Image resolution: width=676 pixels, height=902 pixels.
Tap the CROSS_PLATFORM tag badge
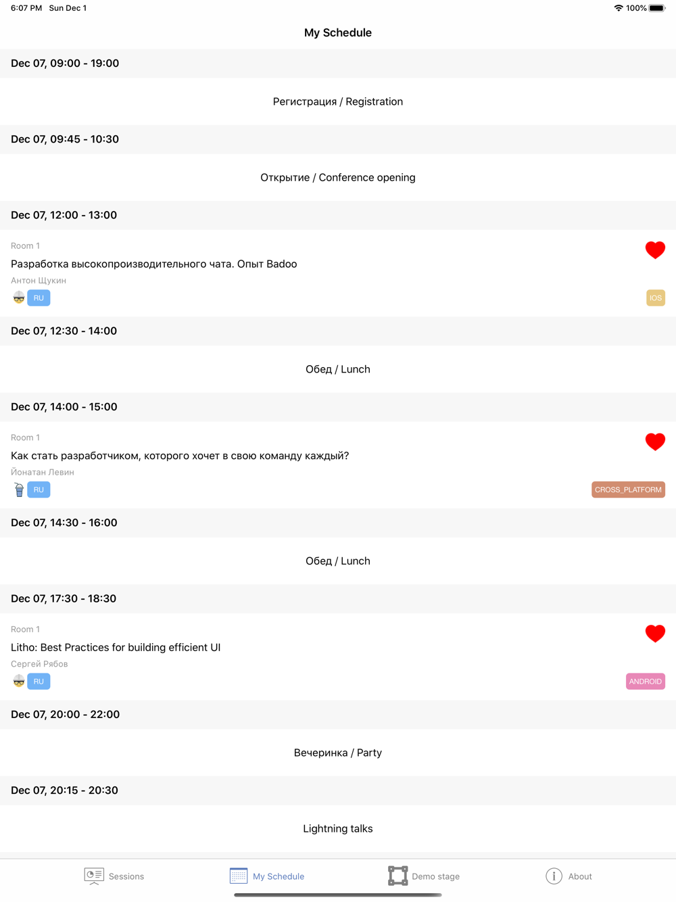628,490
